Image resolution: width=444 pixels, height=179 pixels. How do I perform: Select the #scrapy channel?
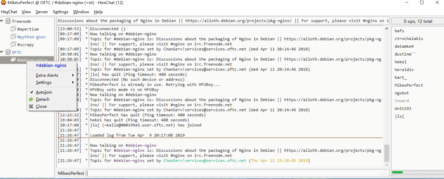click(x=25, y=45)
